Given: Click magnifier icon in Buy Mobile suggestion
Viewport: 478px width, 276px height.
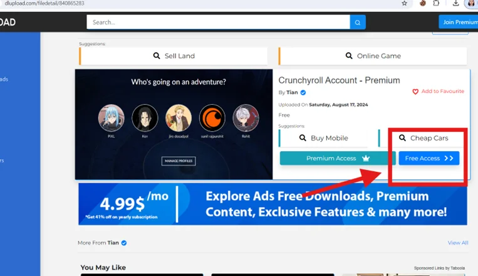Looking at the screenshot, I should [303, 138].
